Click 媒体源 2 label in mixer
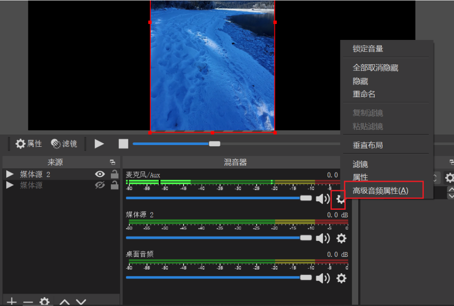Image resolution: width=454 pixels, height=306 pixels. [x=140, y=215]
